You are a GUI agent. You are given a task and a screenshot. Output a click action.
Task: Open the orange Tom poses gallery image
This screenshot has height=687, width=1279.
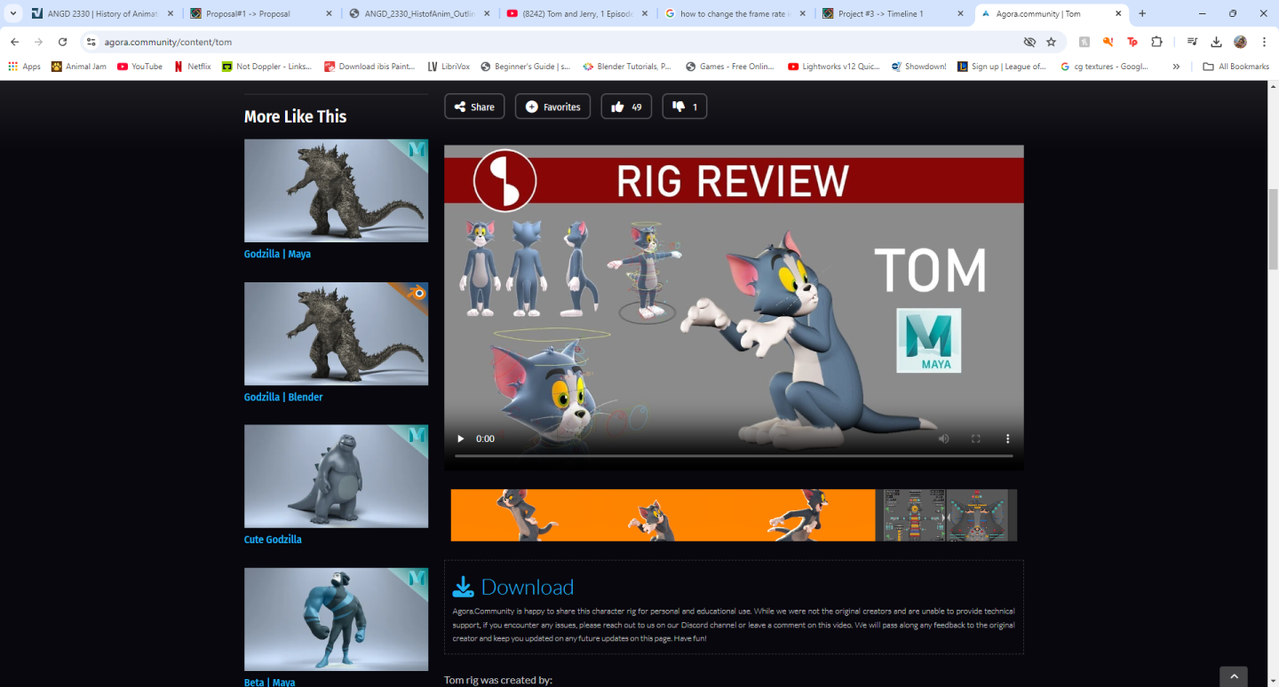663,515
